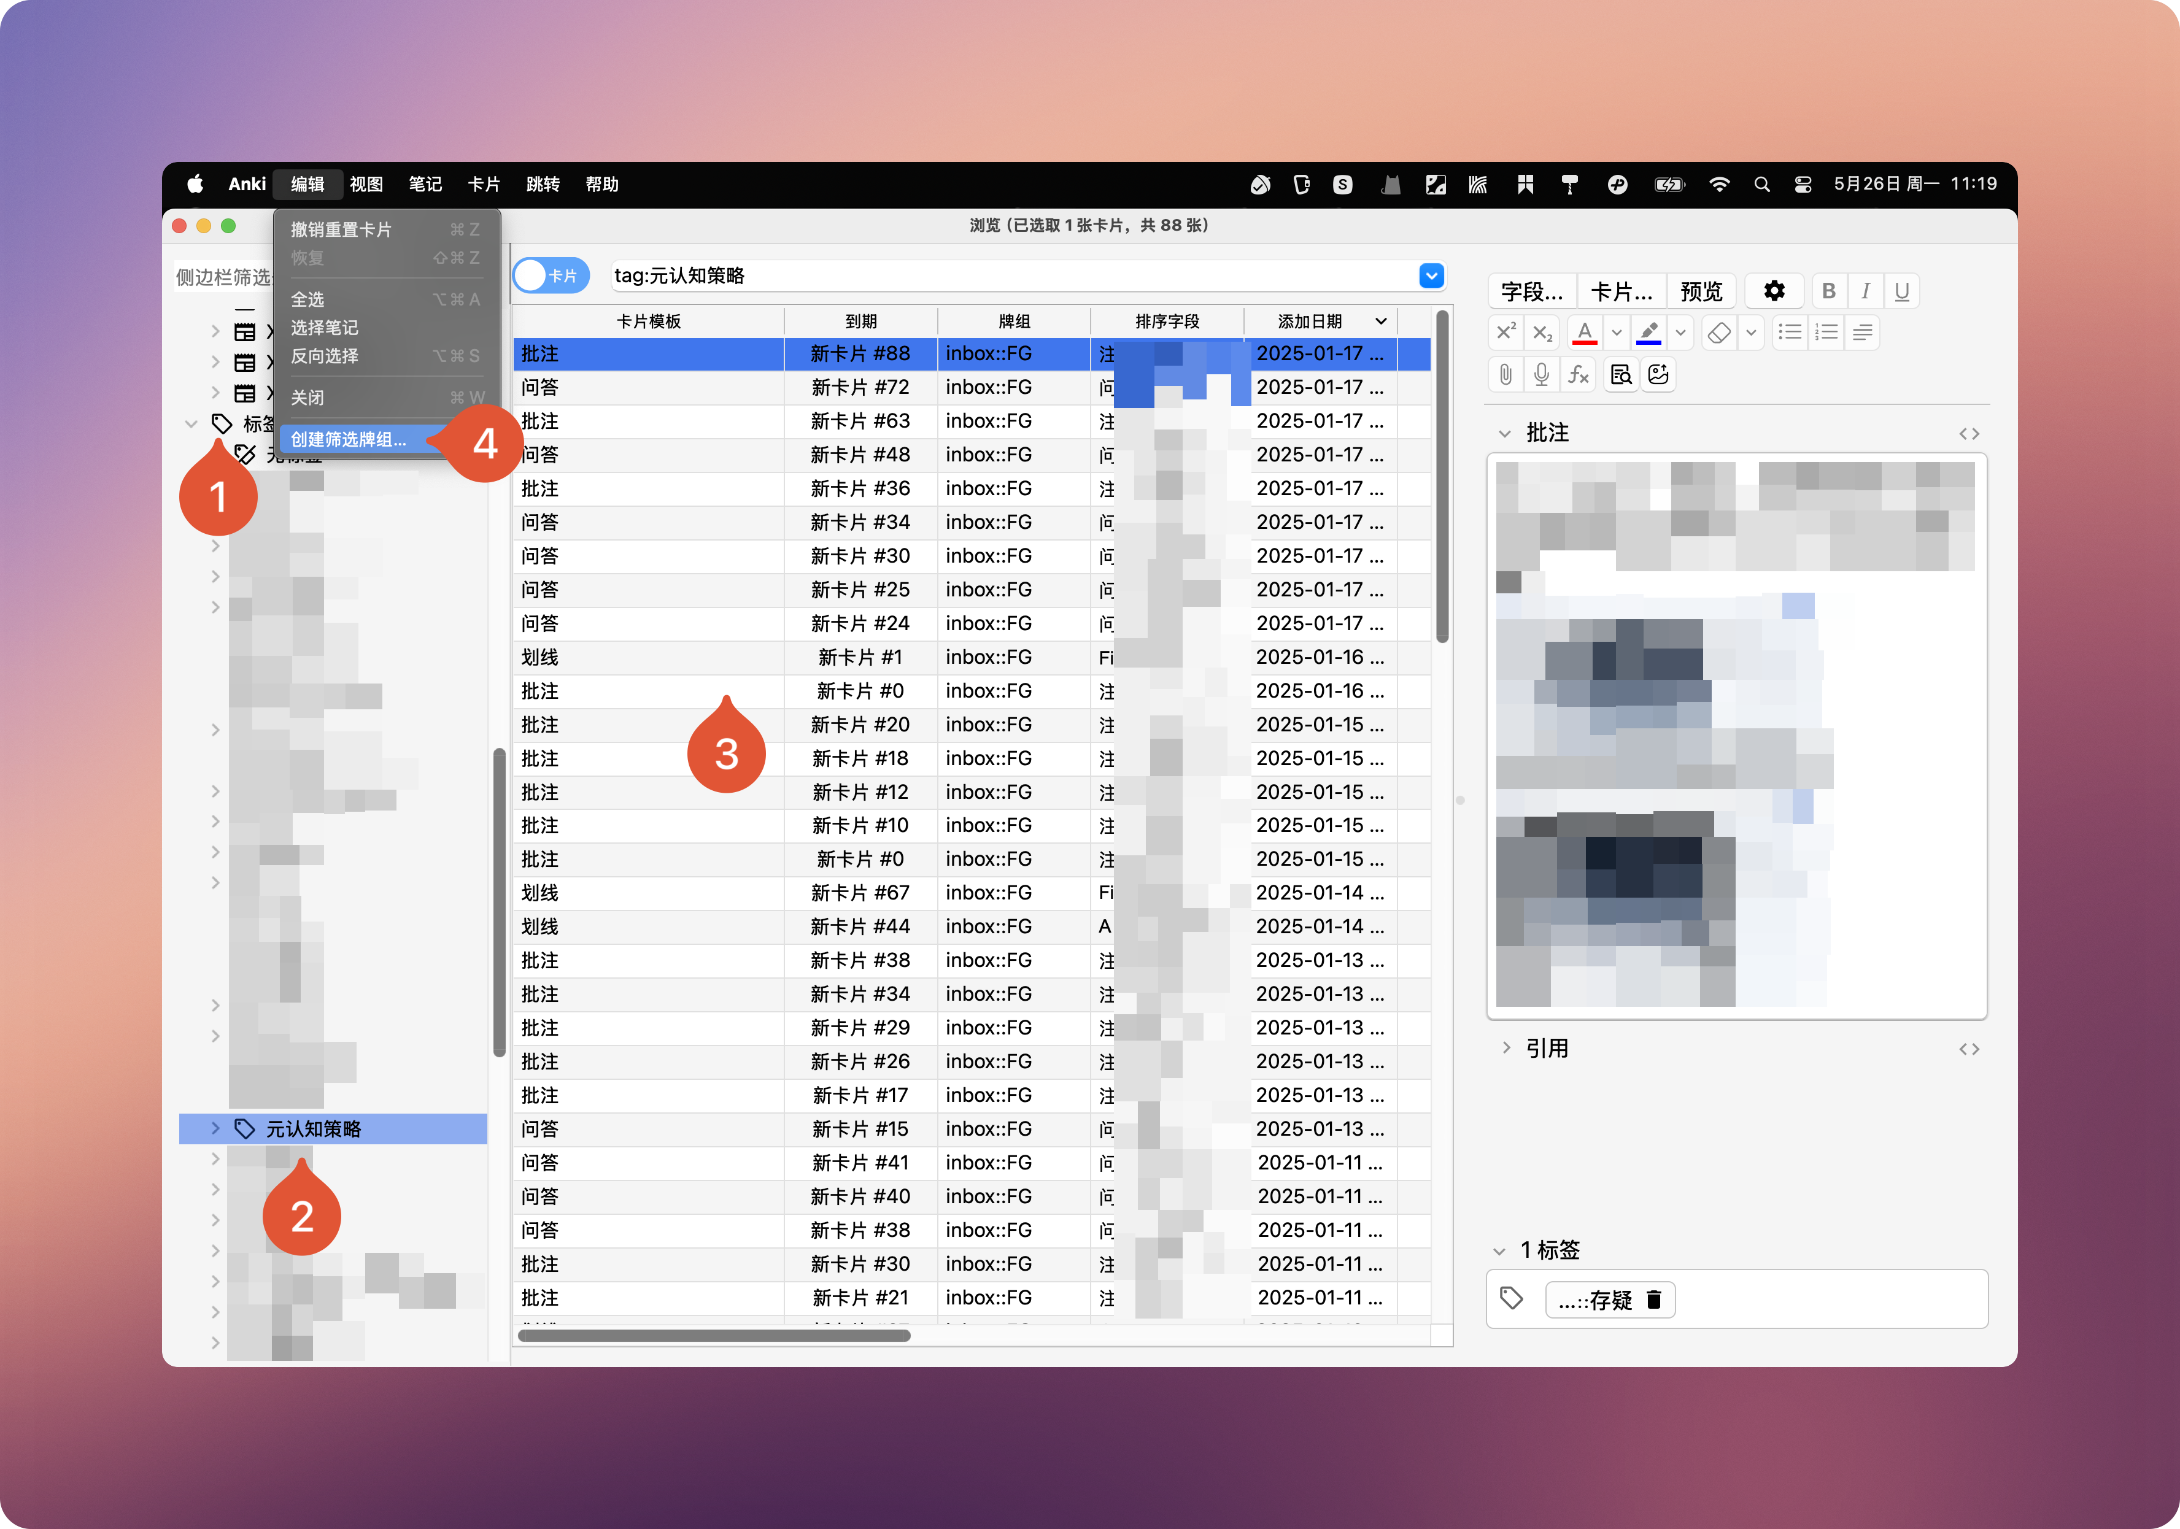This screenshot has width=2180, height=1529.
Task: Toggle bold formatting
Action: (x=1829, y=291)
